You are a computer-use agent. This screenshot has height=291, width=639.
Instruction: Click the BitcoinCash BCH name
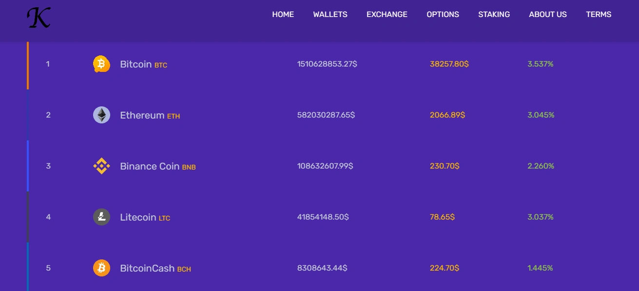pos(155,268)
